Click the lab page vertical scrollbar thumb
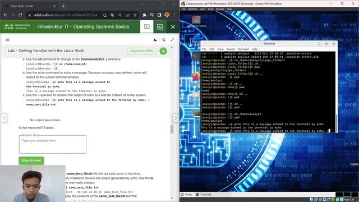 (172, 129)
